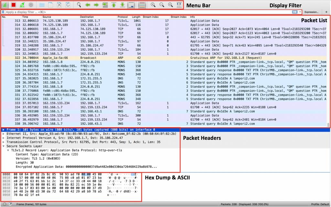Apply display filter with arrow button
Screen dimensions: 331x207
[295, 12]
